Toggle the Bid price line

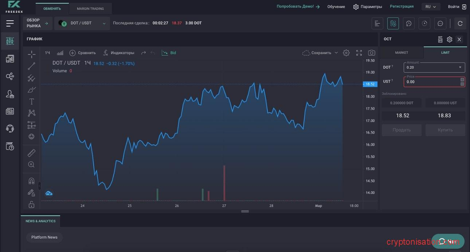click(x=169, y=53)
